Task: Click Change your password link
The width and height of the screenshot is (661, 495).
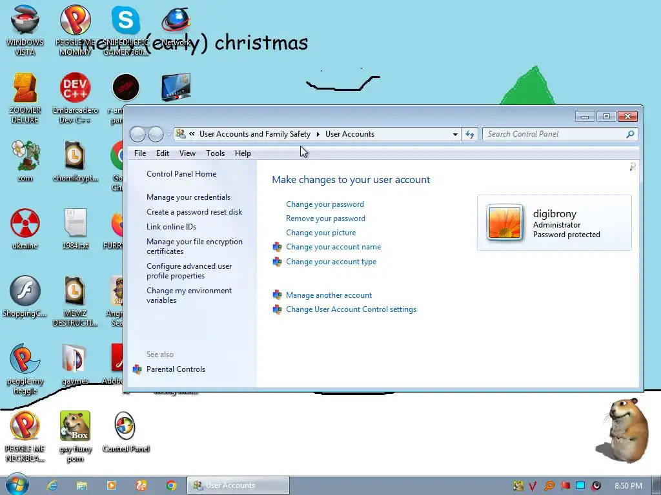Action: [325, 204]
